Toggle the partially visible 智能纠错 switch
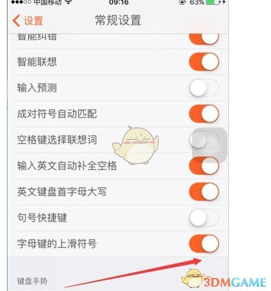The image size is (271, 291). pyautogui.click(x=204, y=39)
